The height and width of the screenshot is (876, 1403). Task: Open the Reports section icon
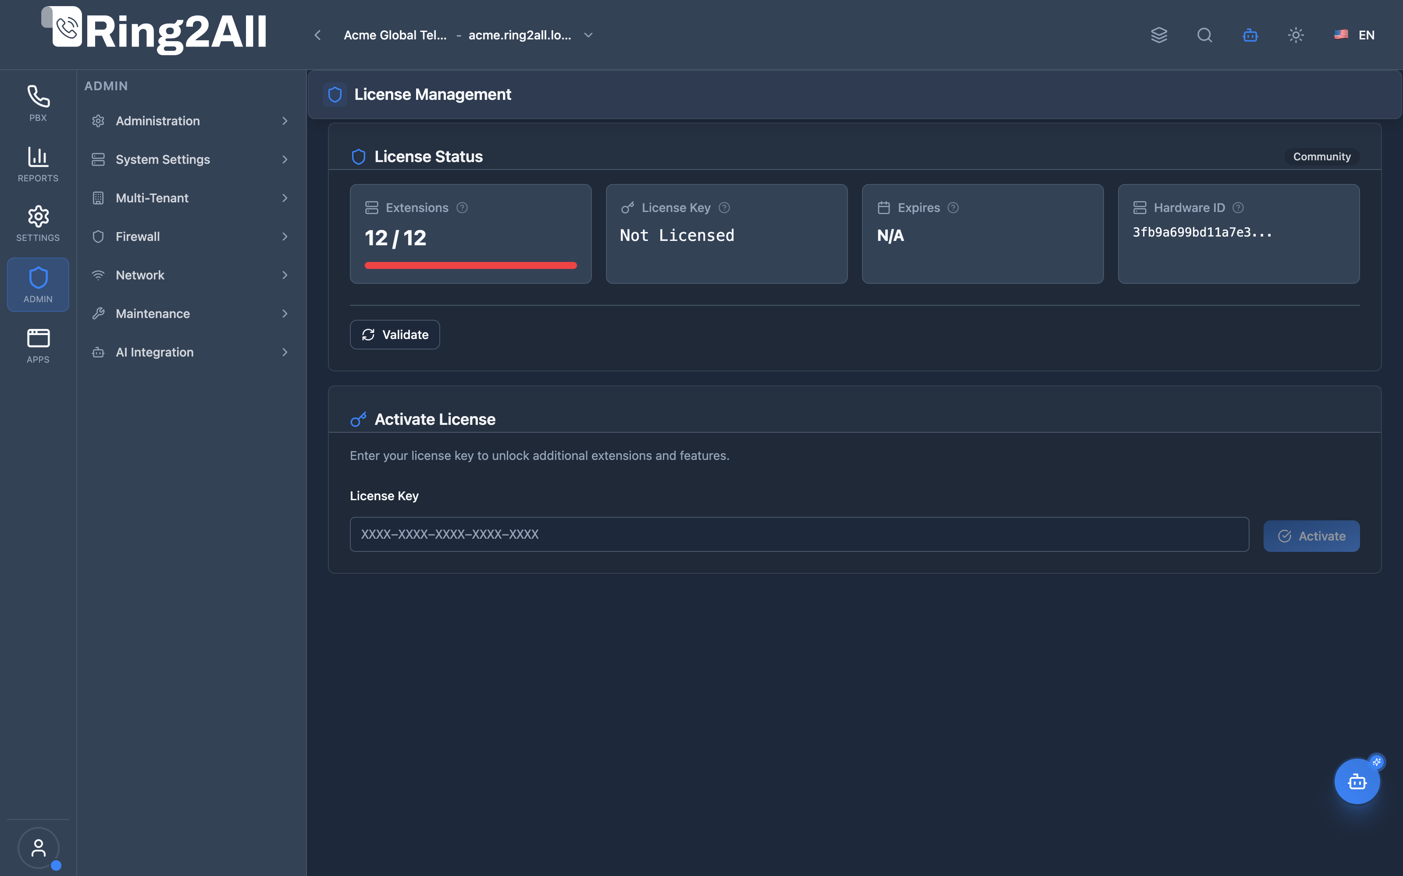(38, 164)
